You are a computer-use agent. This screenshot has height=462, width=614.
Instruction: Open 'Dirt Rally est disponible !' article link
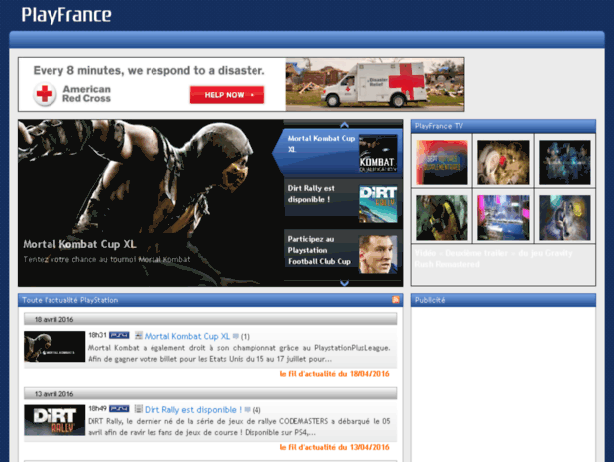point(193,409)
